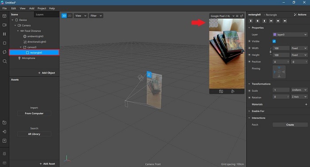
Task: Click the fifth alignment icon in the inspector
Action: pyautogui.click(x=278, y=21)
